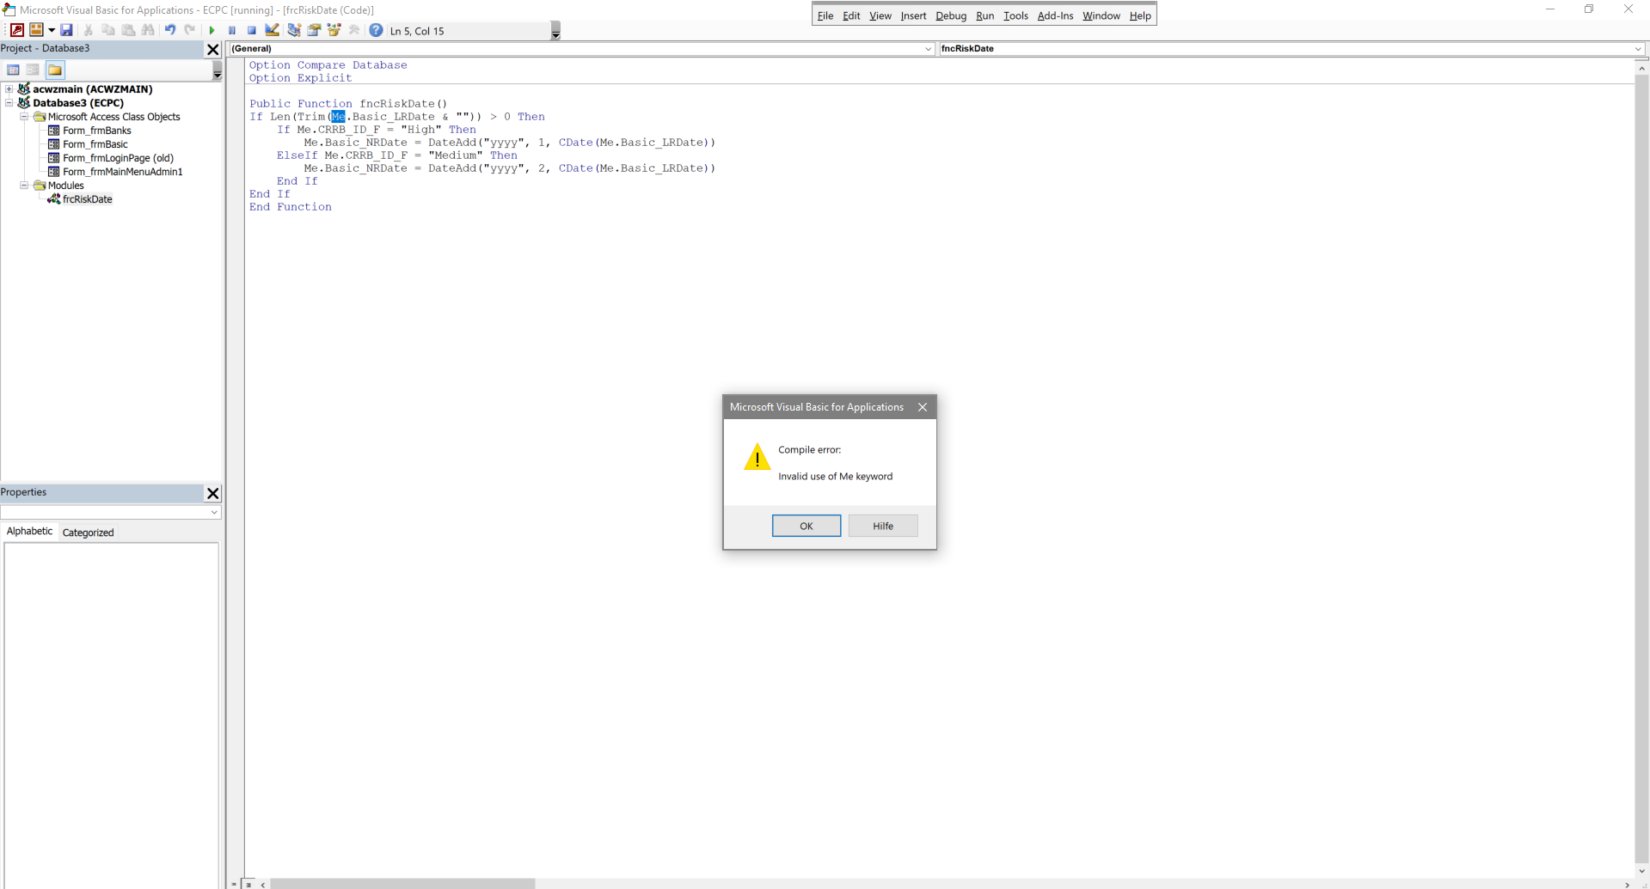Open the Help menu

point(1140,15)
